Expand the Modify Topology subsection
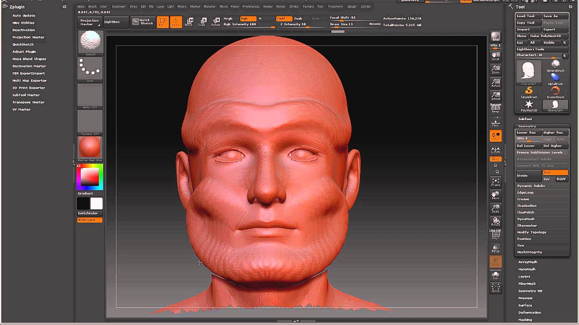 point(532,232)
